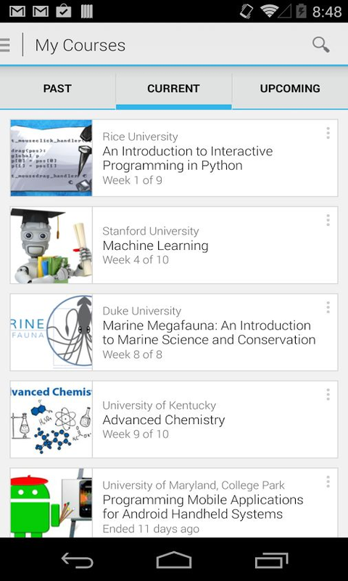Tap the graduate robot thumbnail
348x581 pixels.
pos(51,245)
